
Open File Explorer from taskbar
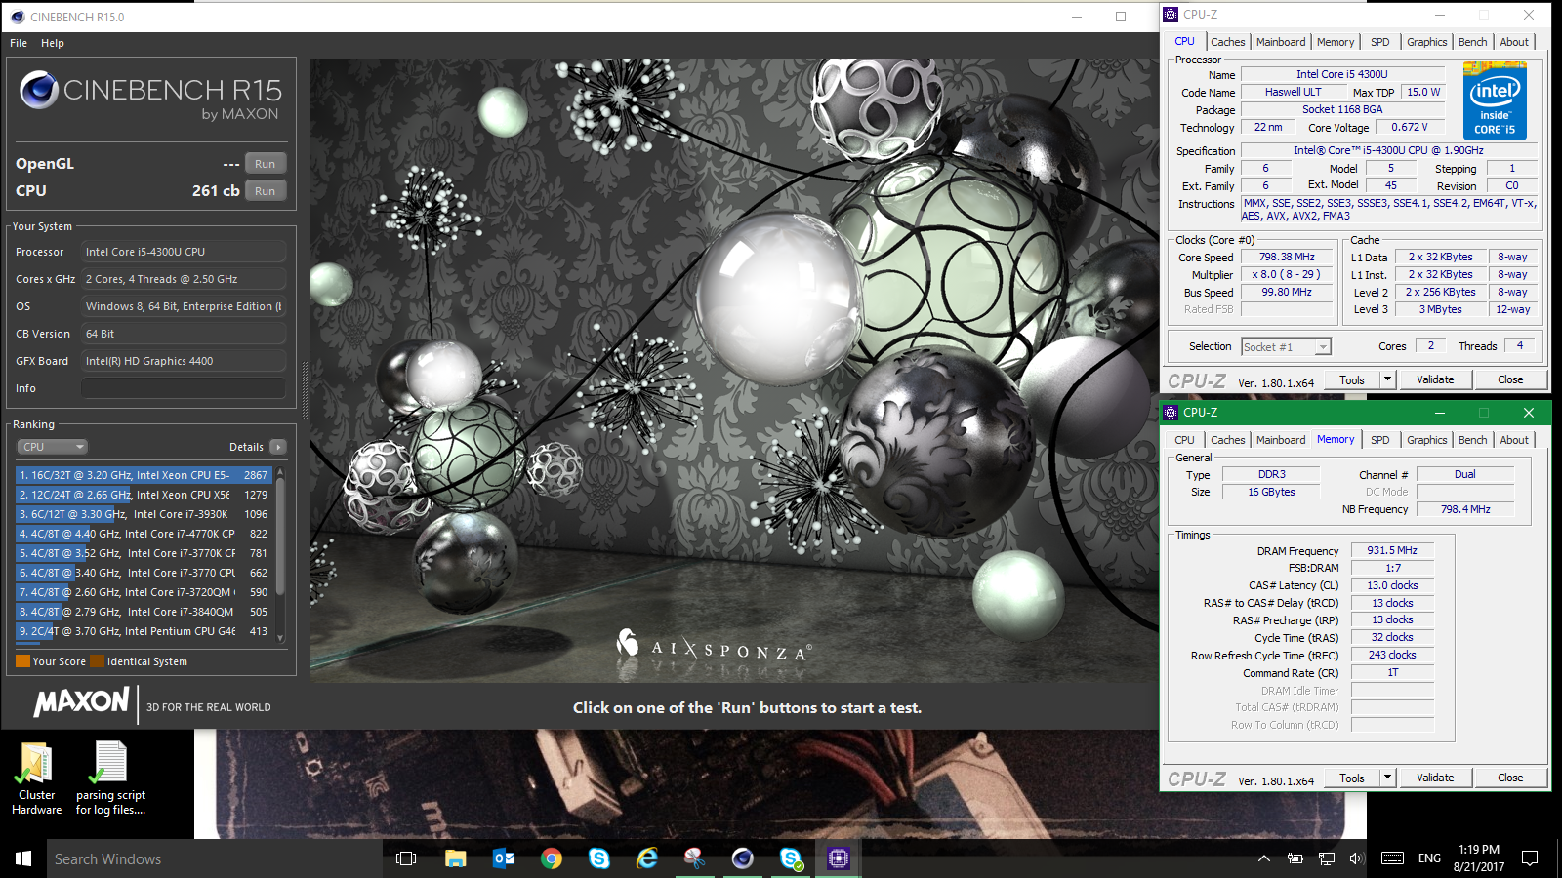(455, 858)
